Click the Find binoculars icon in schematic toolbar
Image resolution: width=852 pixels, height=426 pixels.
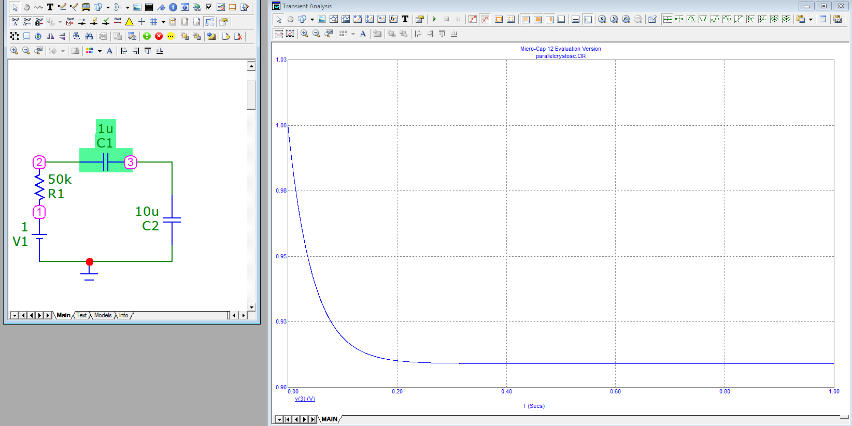tap(89, 36)
